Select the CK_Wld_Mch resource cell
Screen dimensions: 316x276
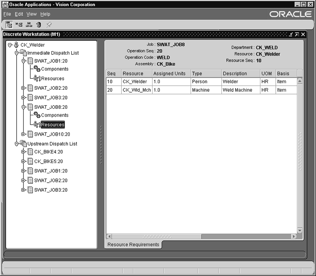(137, 90)
